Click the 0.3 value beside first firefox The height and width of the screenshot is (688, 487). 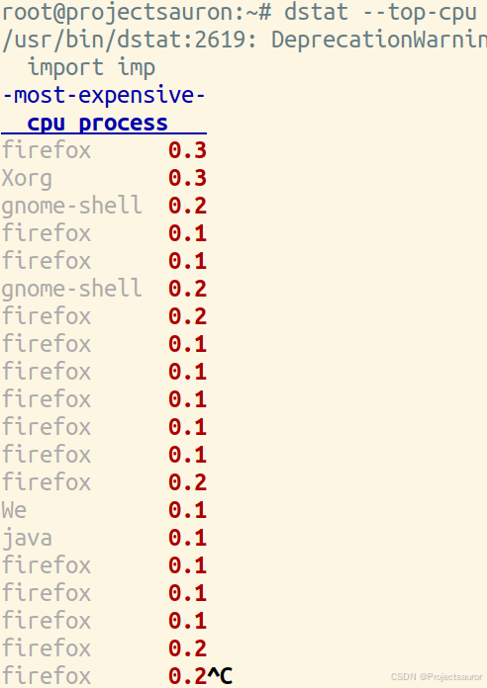188,150
